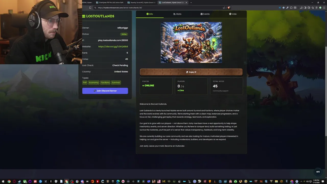Click the LOSTOUTLANDS sidebar title icon
This screenshot has width=327, height=184.
[84, 16]
